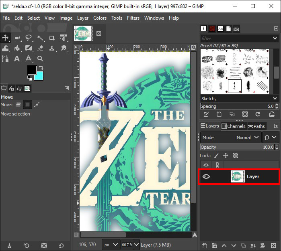Viewport: 281px width, 251px height.
Task: Open the px units dropdown
Action: pos(111,244)
